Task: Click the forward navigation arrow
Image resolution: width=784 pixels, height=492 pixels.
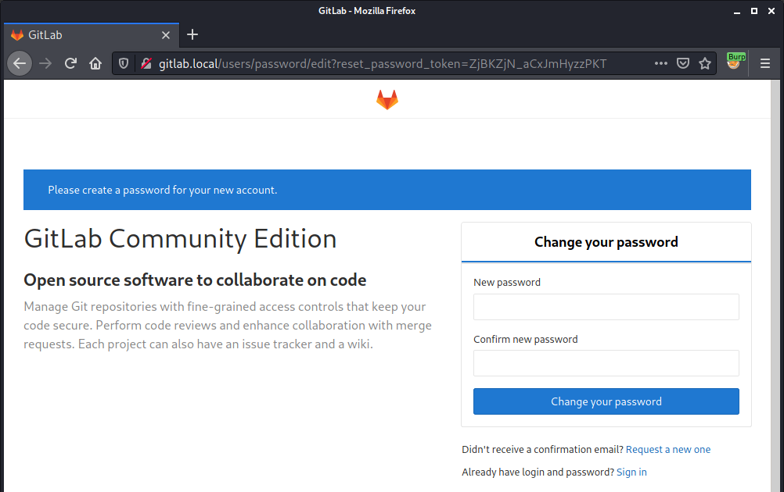Action: coord(45,63)
